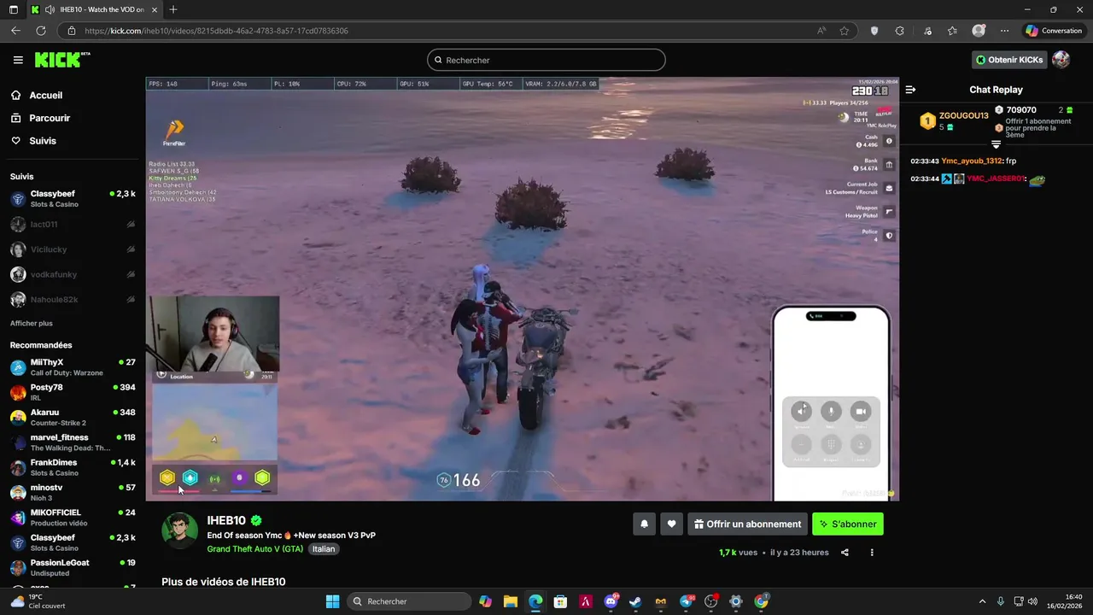Open Steam from taskbar
This screenshot has height=615, width=1093.
[635, 601]
